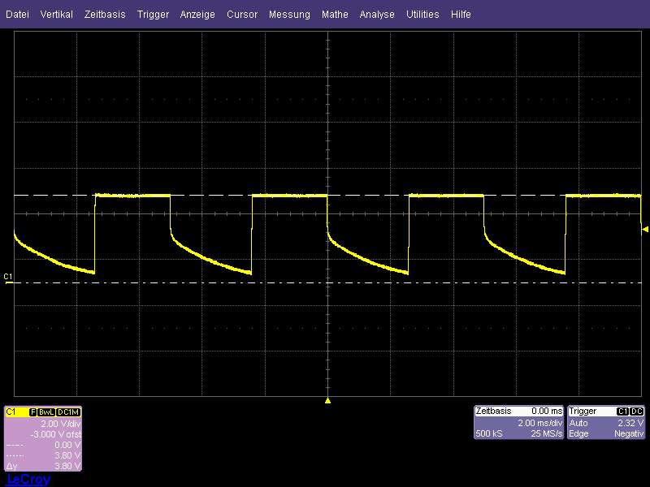Open the Trigger menu in the menu bar
Image resolution: width=650 pixels, height=487 pixels.
pos(153,15)
